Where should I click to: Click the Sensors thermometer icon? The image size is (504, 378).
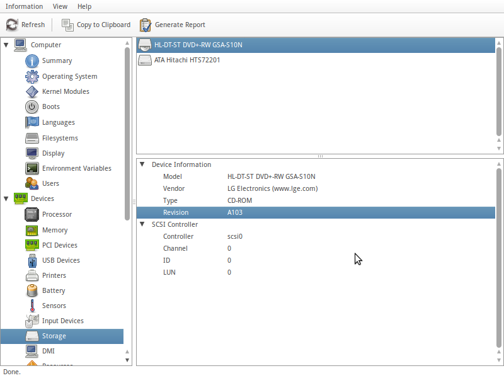pos(32,306)
